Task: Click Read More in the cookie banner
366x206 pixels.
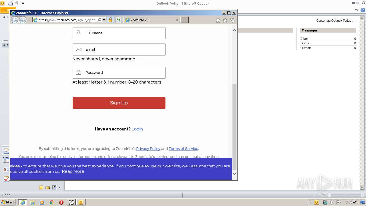Action: [x=73, y=171]
